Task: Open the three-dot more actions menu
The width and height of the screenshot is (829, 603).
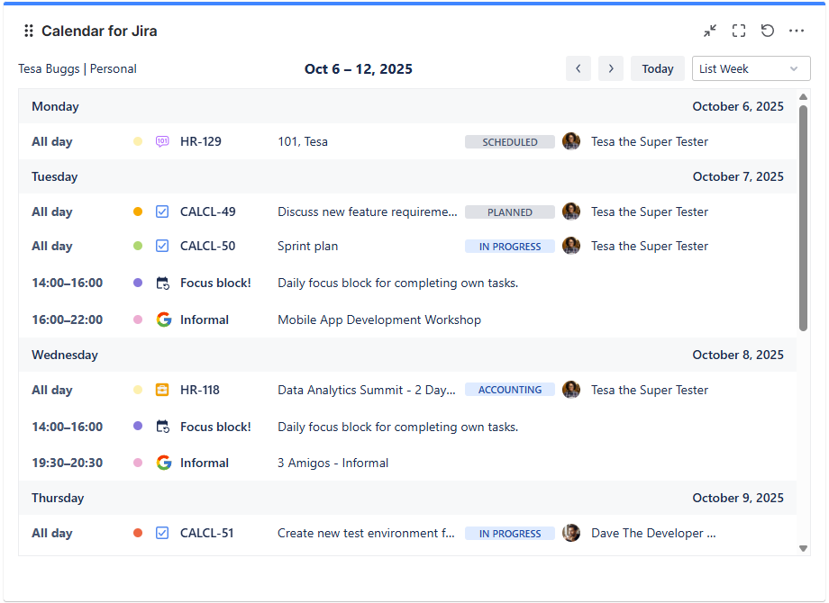Action: click(x=797, y=31)
